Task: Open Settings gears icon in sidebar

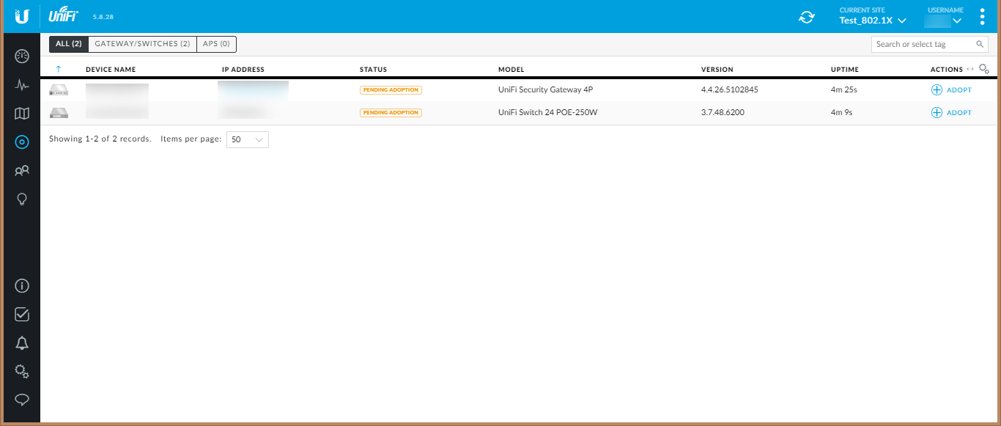Action: coord(22,371)
